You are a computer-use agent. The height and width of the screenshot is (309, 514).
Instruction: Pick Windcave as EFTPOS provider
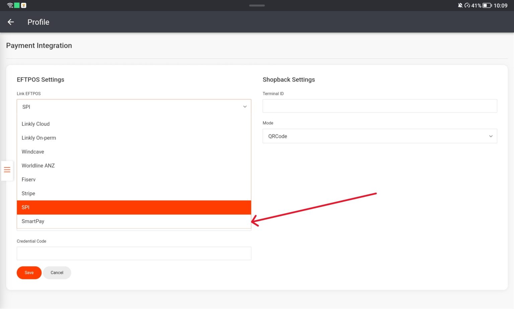tap(33, 152)
